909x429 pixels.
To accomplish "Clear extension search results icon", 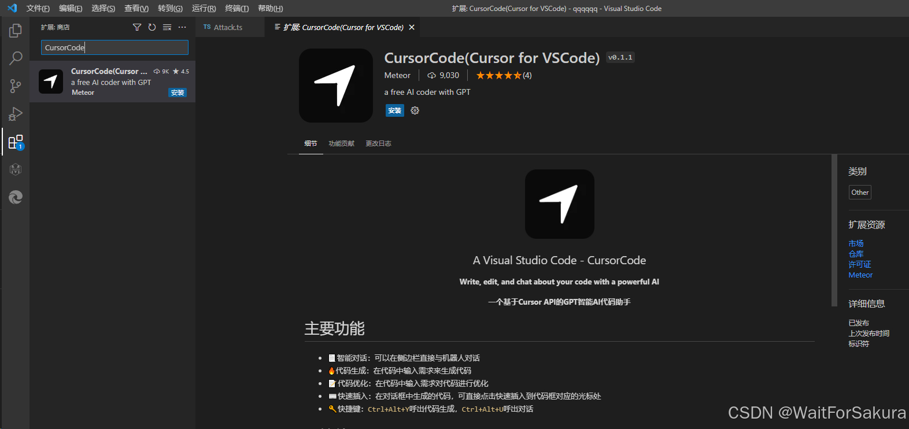I will [x=167, y=27].
